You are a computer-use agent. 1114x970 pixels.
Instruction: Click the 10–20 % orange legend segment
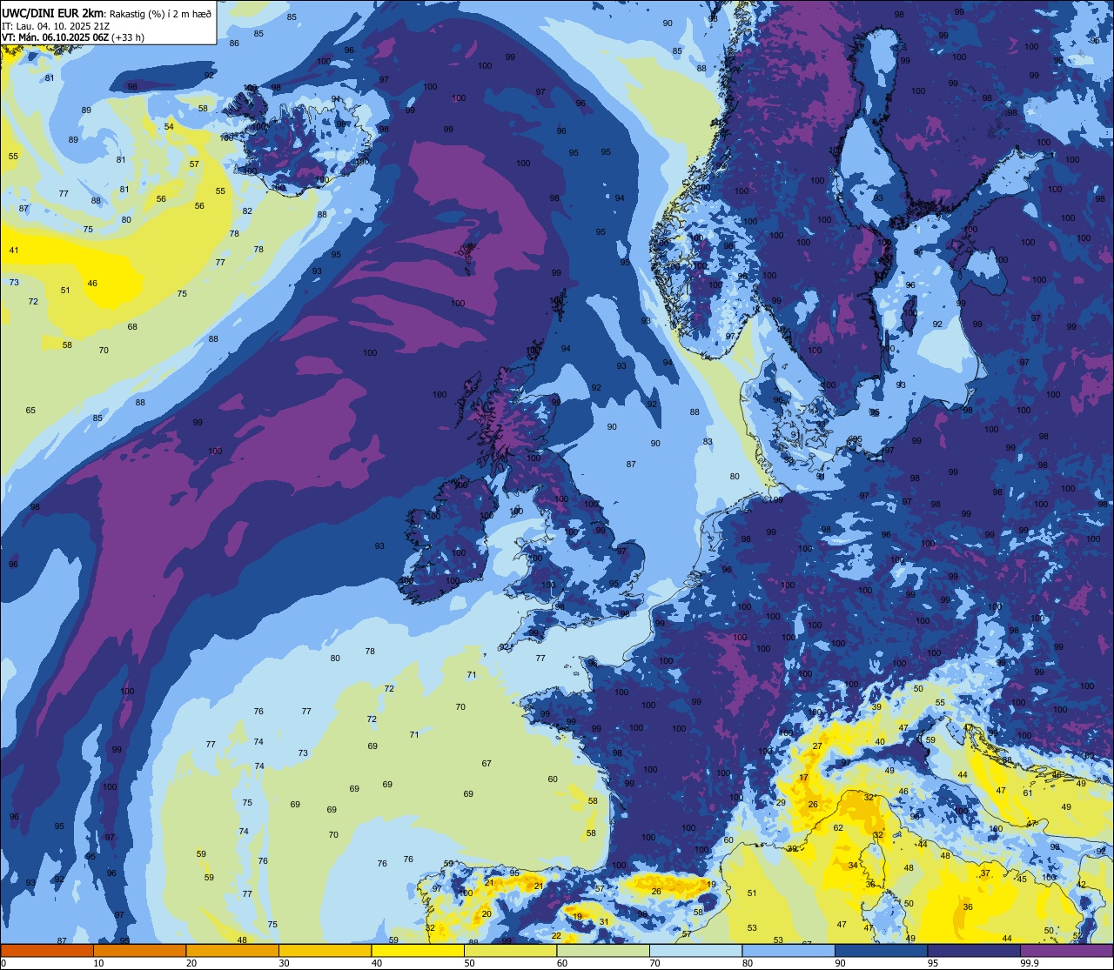point(139,950)
